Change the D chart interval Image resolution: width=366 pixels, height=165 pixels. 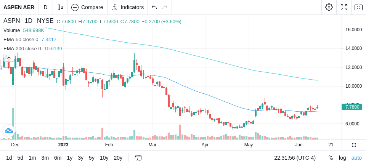click(x=45, y=7)
